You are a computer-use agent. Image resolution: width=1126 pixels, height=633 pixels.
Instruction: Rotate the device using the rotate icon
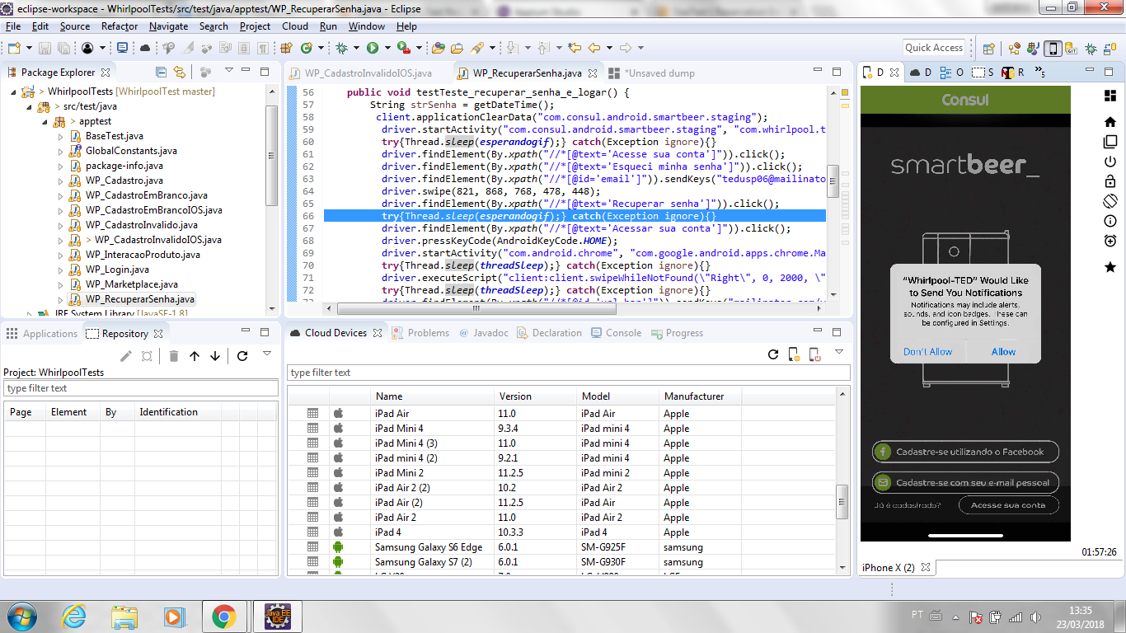click(1110, 201)
